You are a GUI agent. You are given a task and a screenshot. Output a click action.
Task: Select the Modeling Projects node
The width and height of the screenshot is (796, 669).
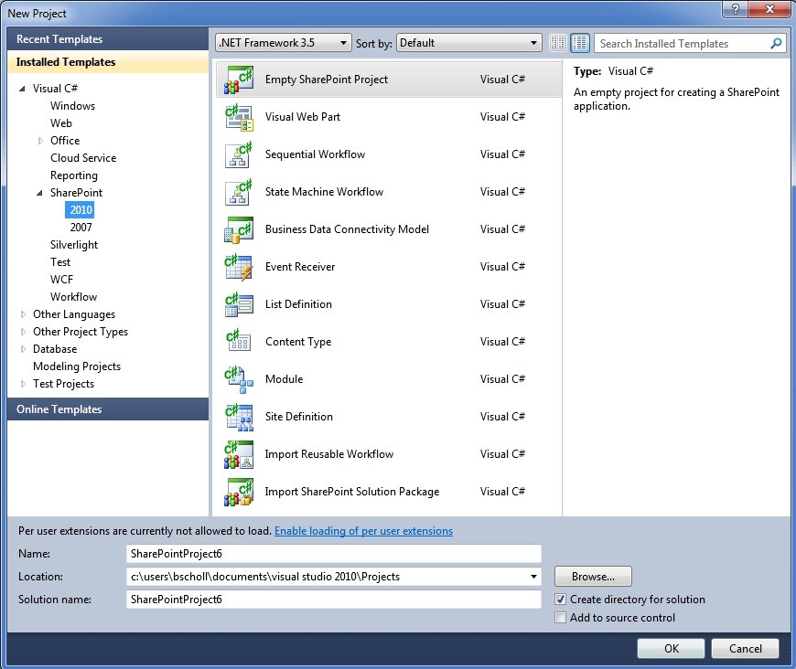coord(77,366)
